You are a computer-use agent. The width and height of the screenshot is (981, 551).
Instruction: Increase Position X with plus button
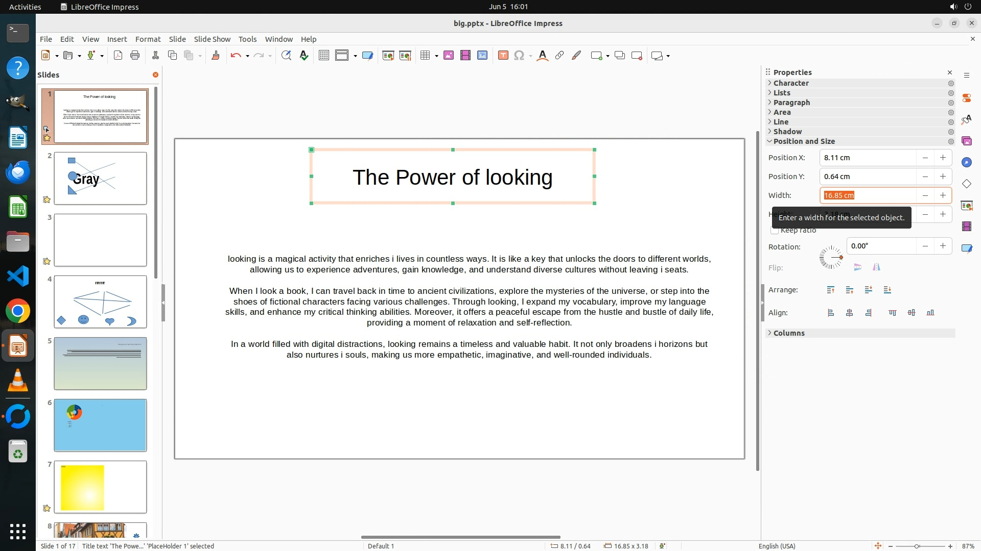click(x=943, y=158)
